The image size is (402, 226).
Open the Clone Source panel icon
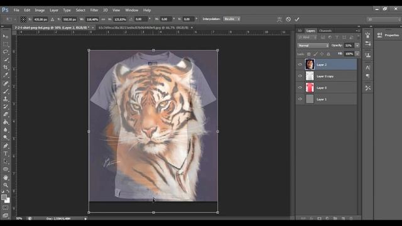(x=367, y=55)
